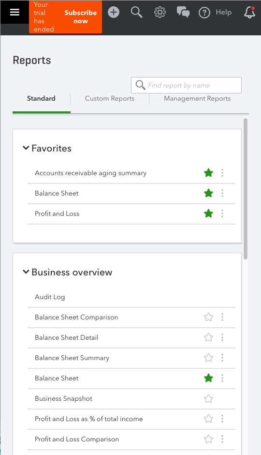
Task: Click the Find report by name field
Action: pyautogui.click(x=186, y=85)
